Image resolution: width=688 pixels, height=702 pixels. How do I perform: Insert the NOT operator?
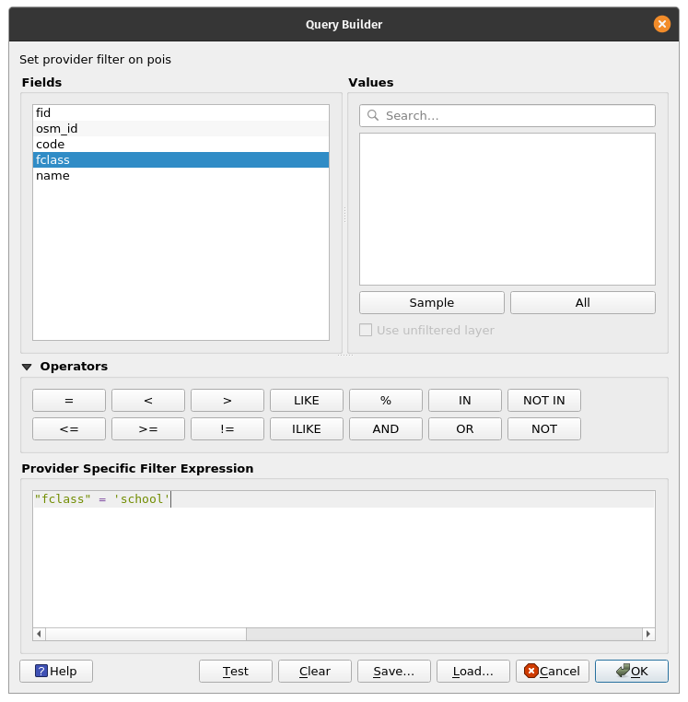click(x=544, y=429)
